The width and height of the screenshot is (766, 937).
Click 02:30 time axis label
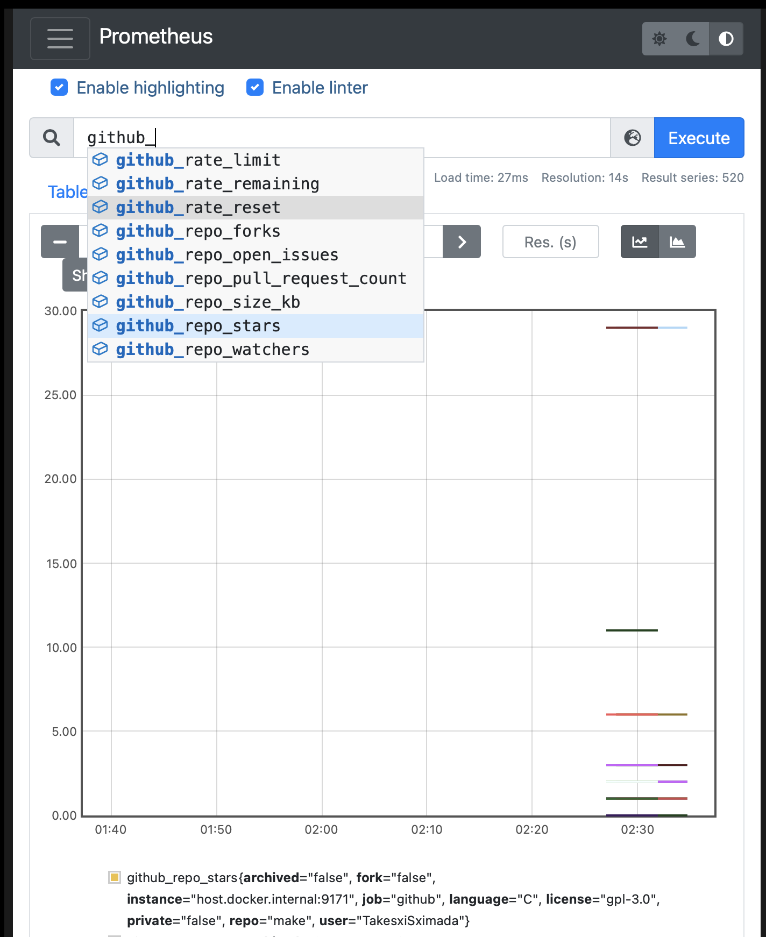click(637, 830)
